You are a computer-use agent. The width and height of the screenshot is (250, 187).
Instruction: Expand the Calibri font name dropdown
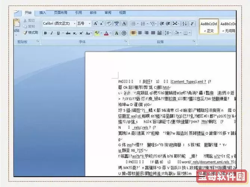(74, 24)
